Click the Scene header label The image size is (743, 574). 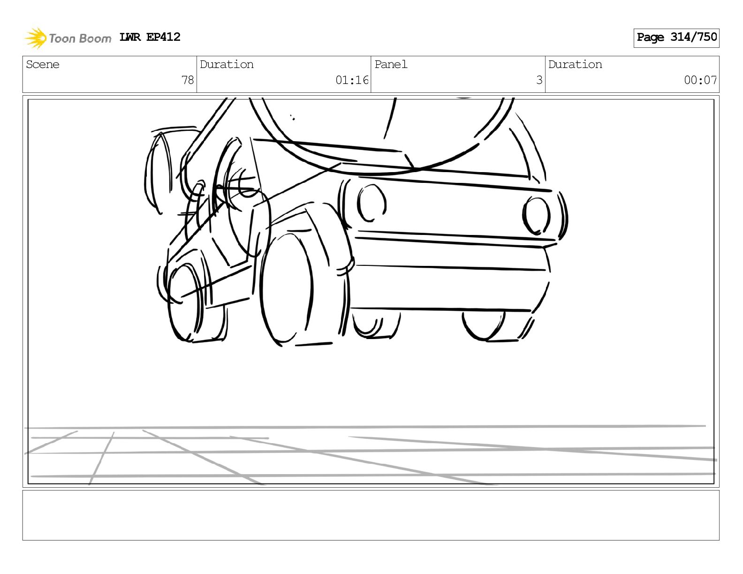pos(43,65)
